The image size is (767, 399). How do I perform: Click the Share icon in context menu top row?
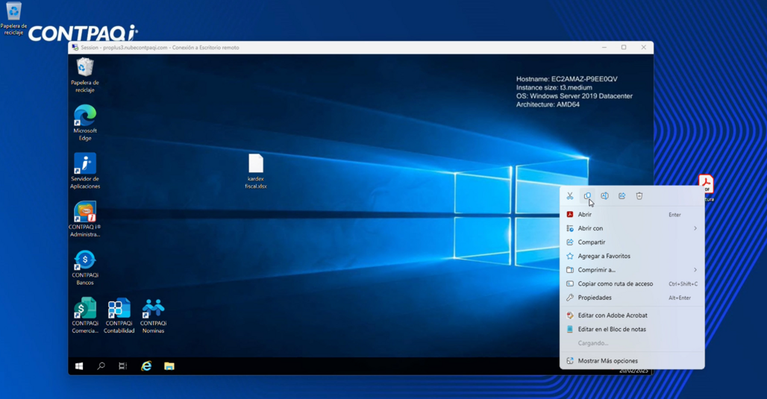(x=622, y=196)
